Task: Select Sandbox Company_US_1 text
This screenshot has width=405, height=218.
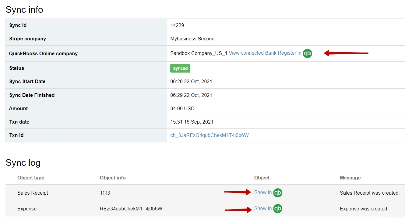Action: pyautogui.click(x=199, y=53)
